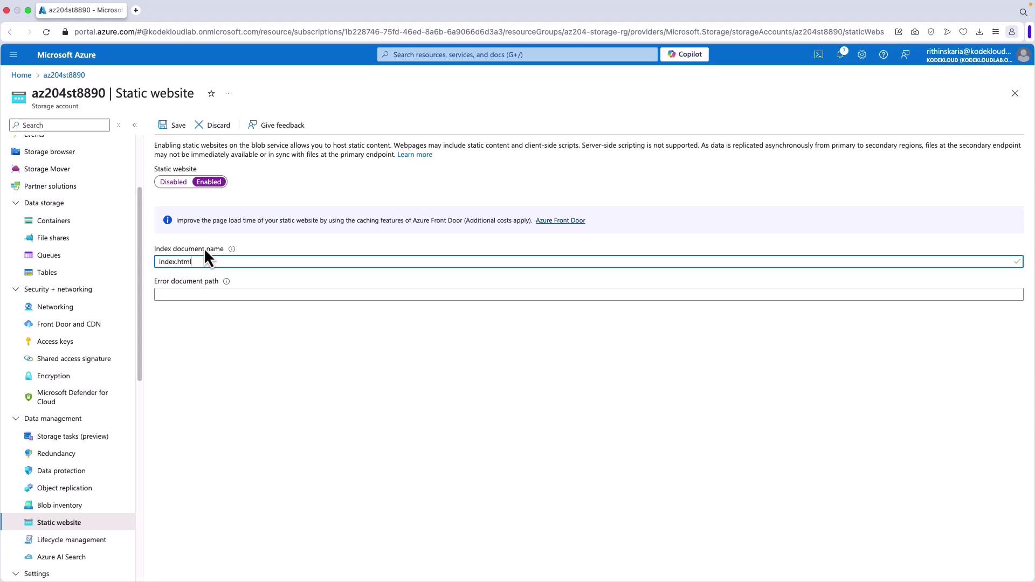Save the static website settings

[172, 125]
